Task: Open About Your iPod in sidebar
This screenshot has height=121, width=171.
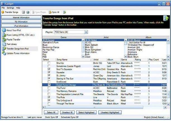Action: pos(4,30)
